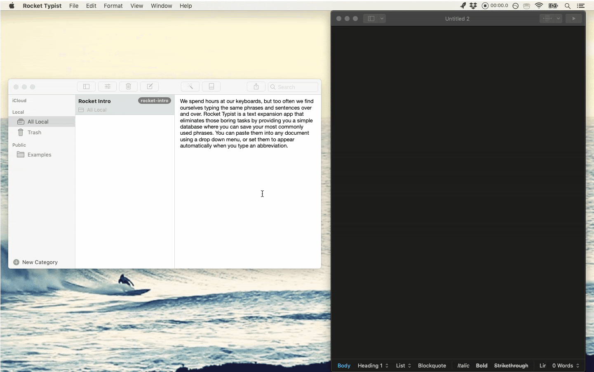This screenshot has height=372, width=594.
Task: Click alignment button in Untitled 2 toolbar
Action: [x=547, y=19]
